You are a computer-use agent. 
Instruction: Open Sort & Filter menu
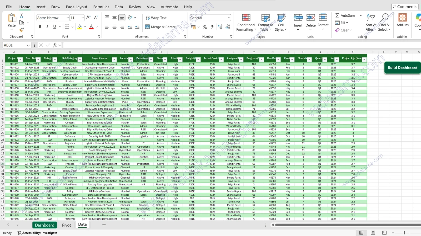(x=371, y=23)
